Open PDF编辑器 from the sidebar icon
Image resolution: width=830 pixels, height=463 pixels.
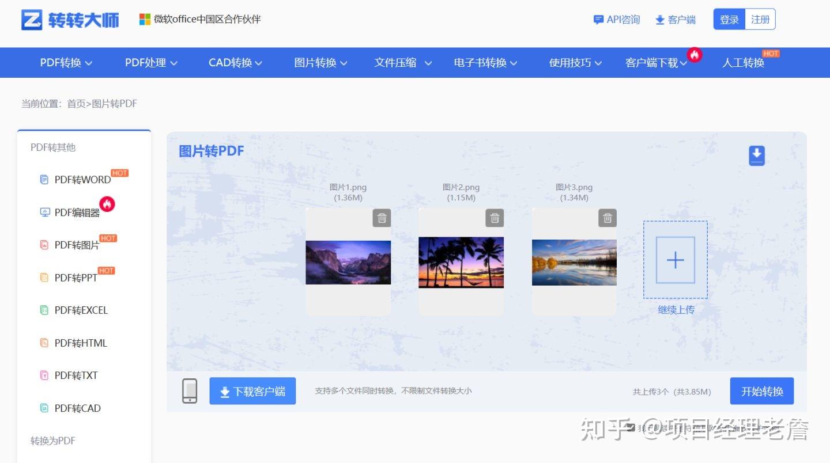click(44, 212)
